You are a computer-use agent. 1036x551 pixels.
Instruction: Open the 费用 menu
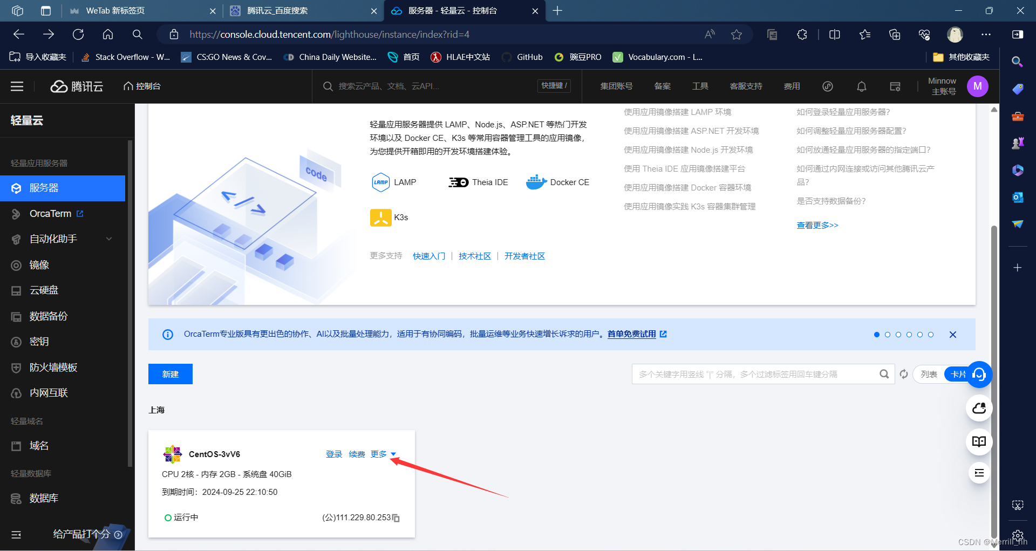[x=792, y=86]
